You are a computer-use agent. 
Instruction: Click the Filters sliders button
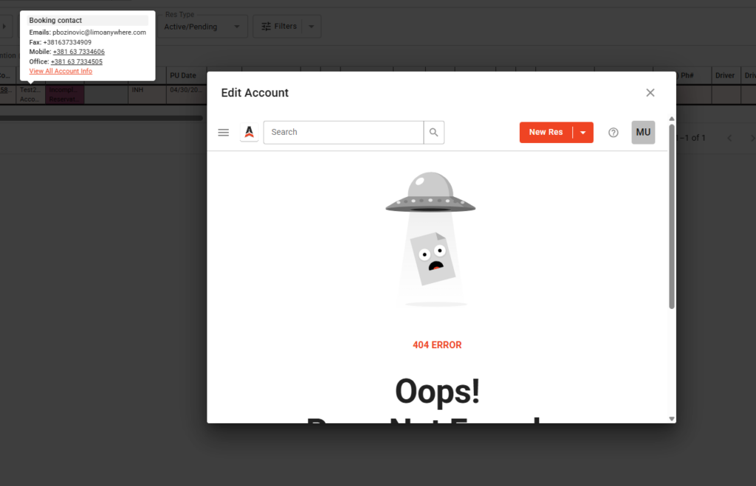pyautogui.click(x=275, y=27)
